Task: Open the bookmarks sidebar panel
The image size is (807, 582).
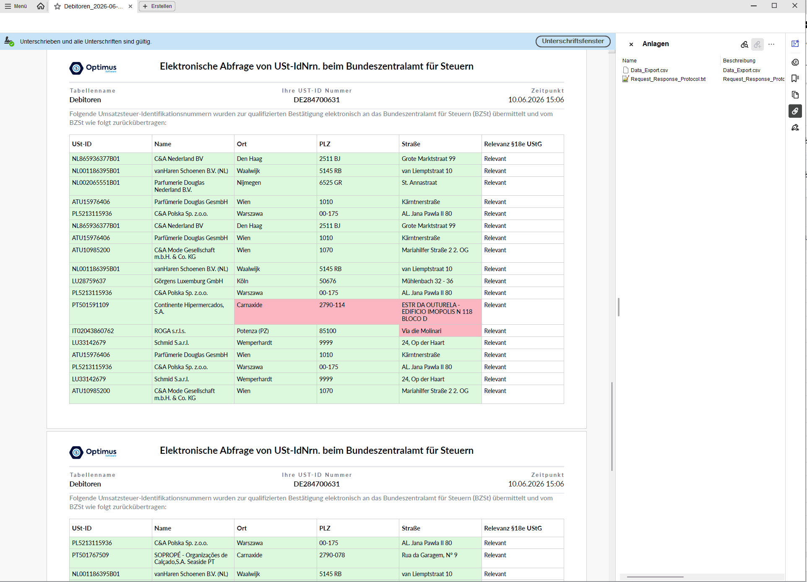Action: pyautogui.click(x=795, y=78)
